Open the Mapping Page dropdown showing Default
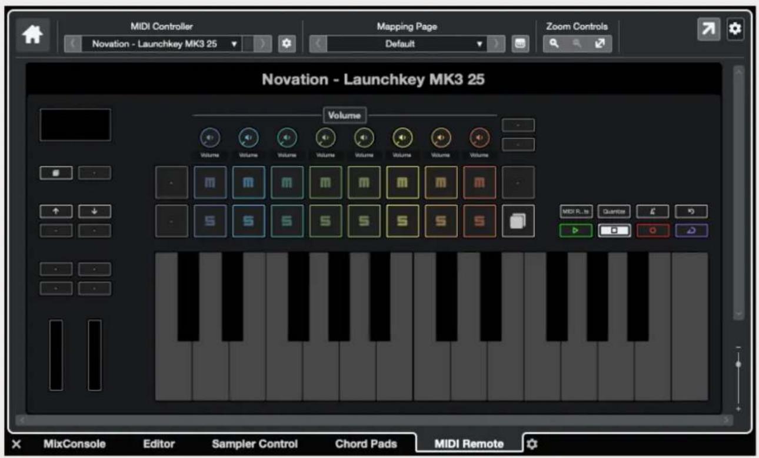Screen dimensions: 759x458 [x=407, y=44]
